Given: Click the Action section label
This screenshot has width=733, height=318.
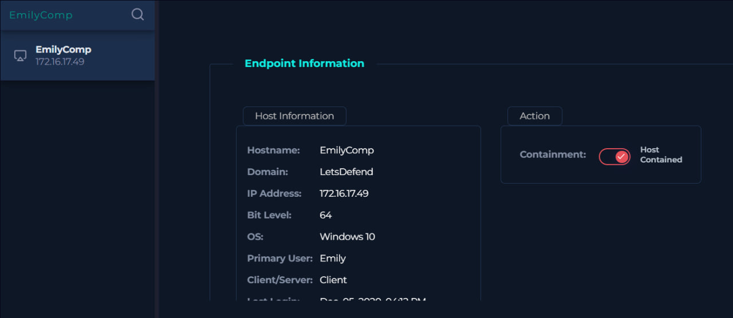Looking at the screenshot, I should click(534, 116).
